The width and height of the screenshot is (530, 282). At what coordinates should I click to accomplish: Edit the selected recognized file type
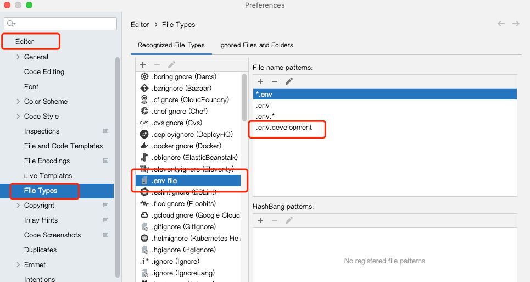click(x=171, y=64)
